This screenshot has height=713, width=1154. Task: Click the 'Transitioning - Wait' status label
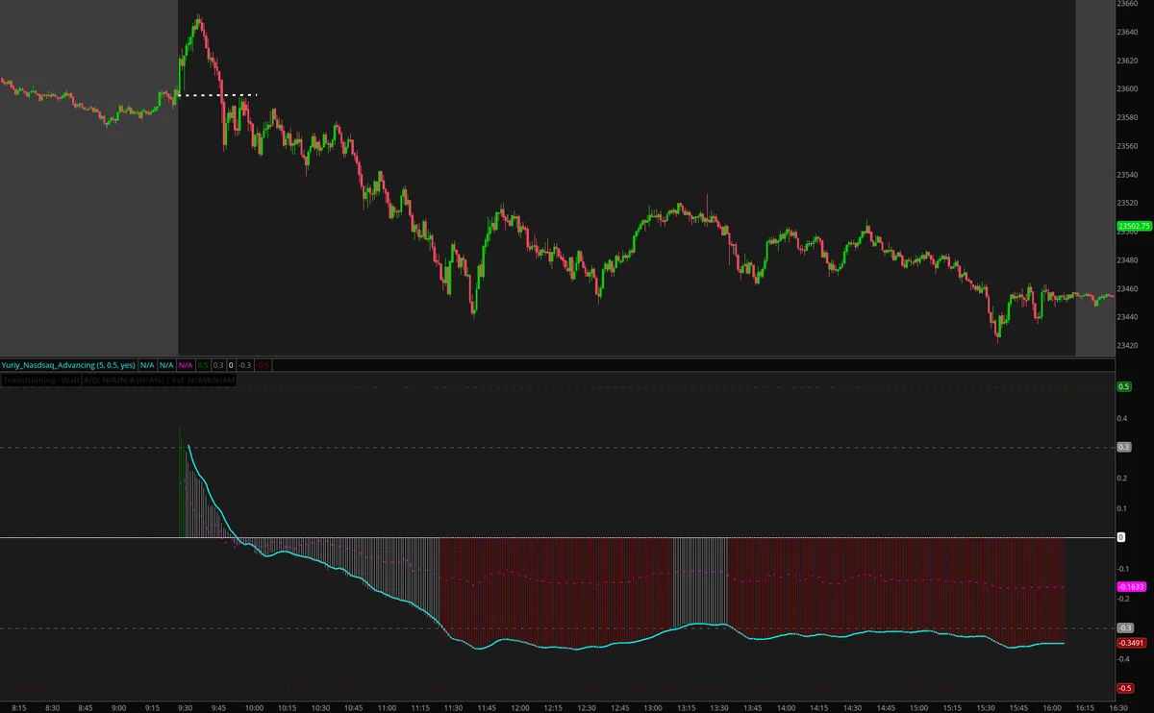[x=40, y=381]
